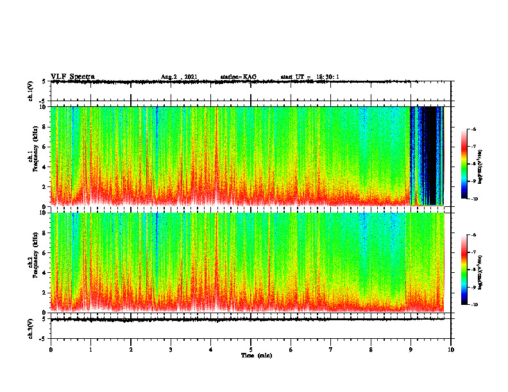Click the '-10' label on ch.2 color bar
The image size is (508, 392).
(474, 304)
